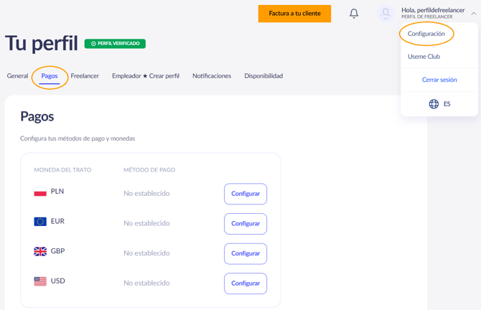
Task: Select the globe language icon
Action: pyautogui.click(x=434, y=104)
